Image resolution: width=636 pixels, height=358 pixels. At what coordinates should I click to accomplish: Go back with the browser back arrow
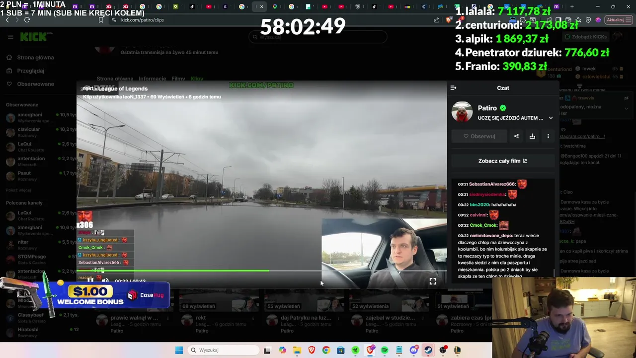pyautogui.click(x=7, y=20)
